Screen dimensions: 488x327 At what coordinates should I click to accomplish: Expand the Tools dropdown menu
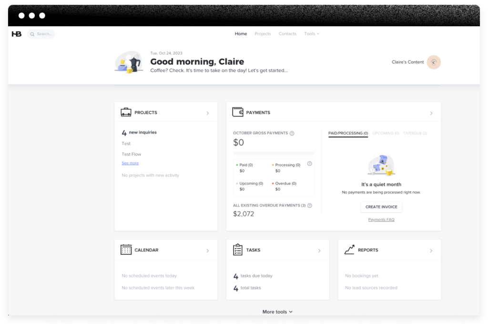[x=312, y=34]
